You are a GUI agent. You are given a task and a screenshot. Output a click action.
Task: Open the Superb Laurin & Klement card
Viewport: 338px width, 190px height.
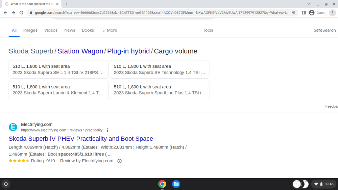[x=58, y=90]
